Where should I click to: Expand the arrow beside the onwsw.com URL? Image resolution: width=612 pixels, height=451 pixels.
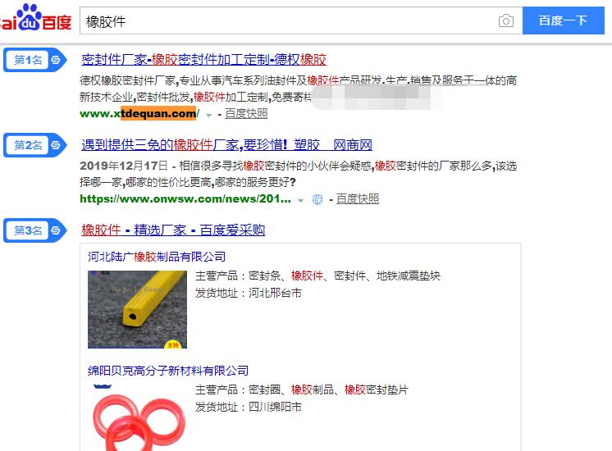pyautogui.click(x=300, y=200)
